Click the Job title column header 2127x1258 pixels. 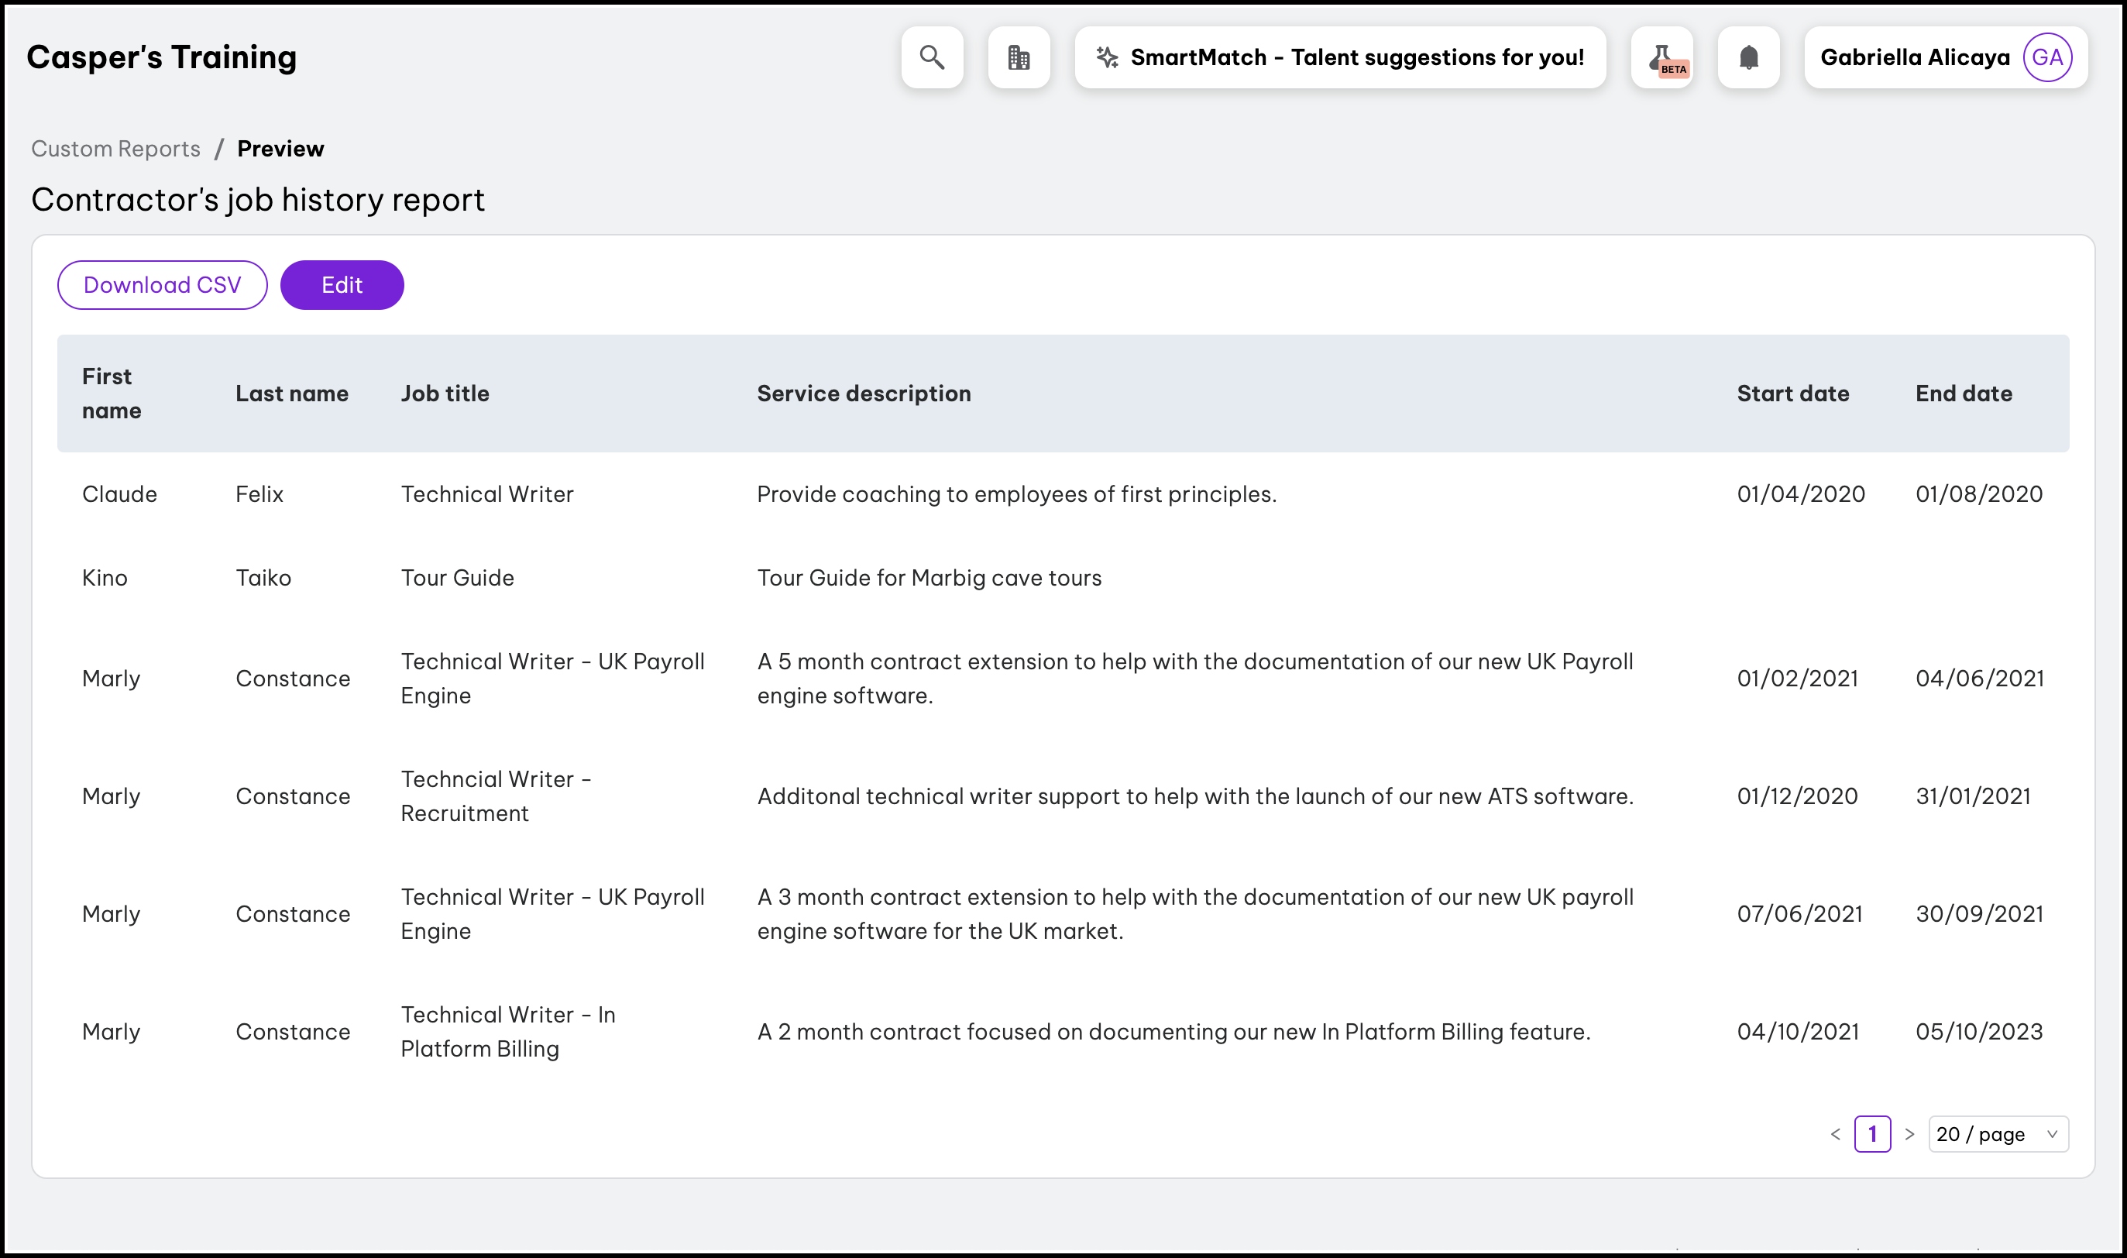coord(445,394)
